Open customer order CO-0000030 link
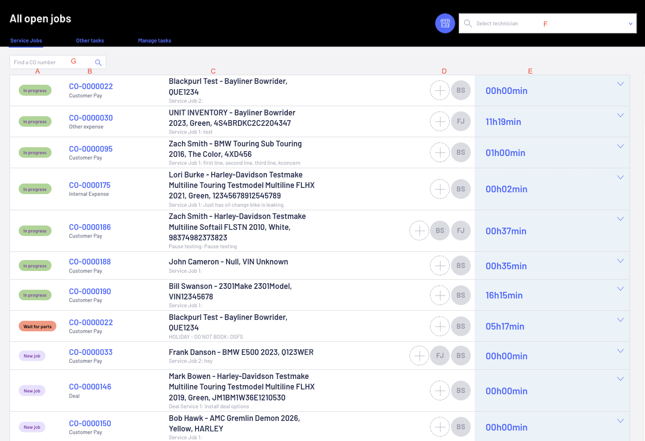 tap(91, 118)
